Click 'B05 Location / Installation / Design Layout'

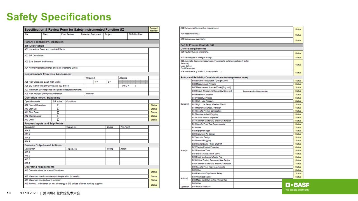point(210,81)
